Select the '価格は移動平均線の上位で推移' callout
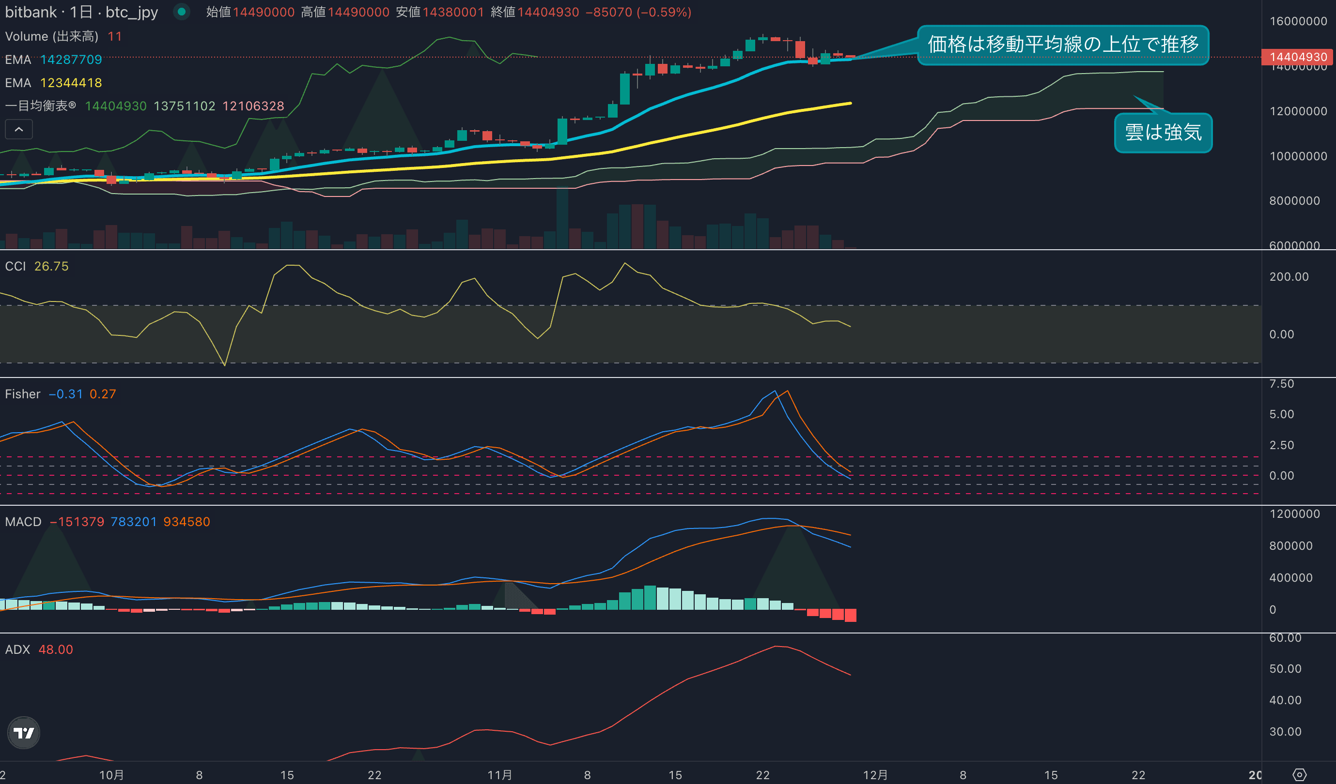The height and width of the screenshot is (784, 1336). point(1062,45)
